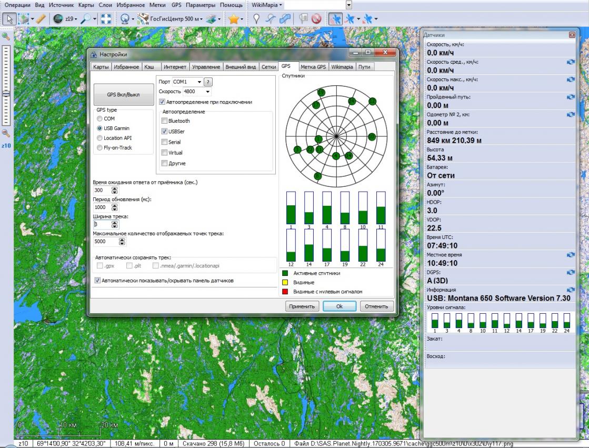This screenshot has height=448, width=589.
Task: Click the Применить button
Action: [x=302, y=306]
